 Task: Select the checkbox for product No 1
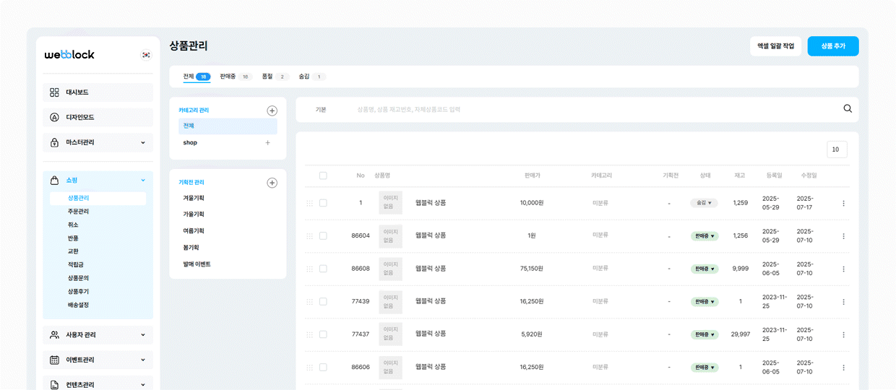coord(323,203)
